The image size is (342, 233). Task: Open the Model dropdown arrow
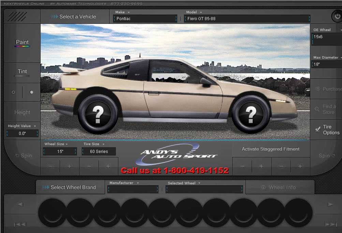[201, 12]
